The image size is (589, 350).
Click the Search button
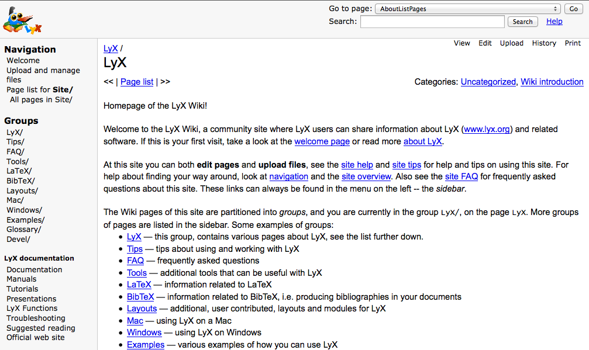pos(522,22)
